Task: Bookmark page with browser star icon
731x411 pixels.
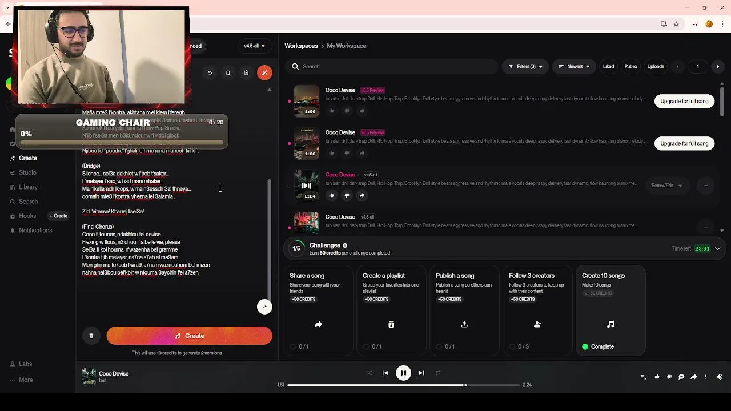Action: pyautogui.click(x=676, y=24)
